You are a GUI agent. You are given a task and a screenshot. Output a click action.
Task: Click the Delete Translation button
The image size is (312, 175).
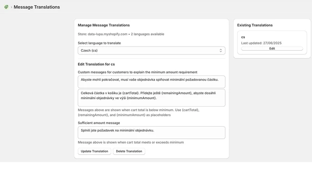[x=129, y=151]
